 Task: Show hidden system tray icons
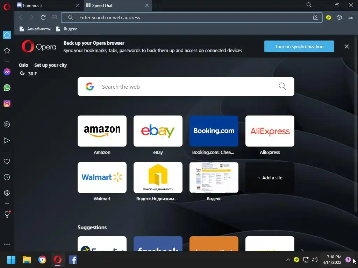coord(288,260)
